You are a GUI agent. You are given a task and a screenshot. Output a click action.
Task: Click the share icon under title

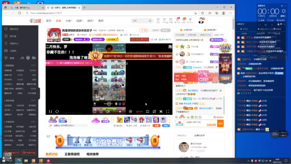[x=154, y=40]
